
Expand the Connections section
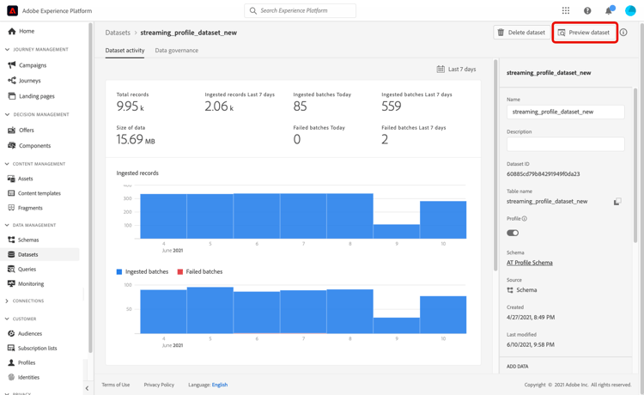point(7,301)
